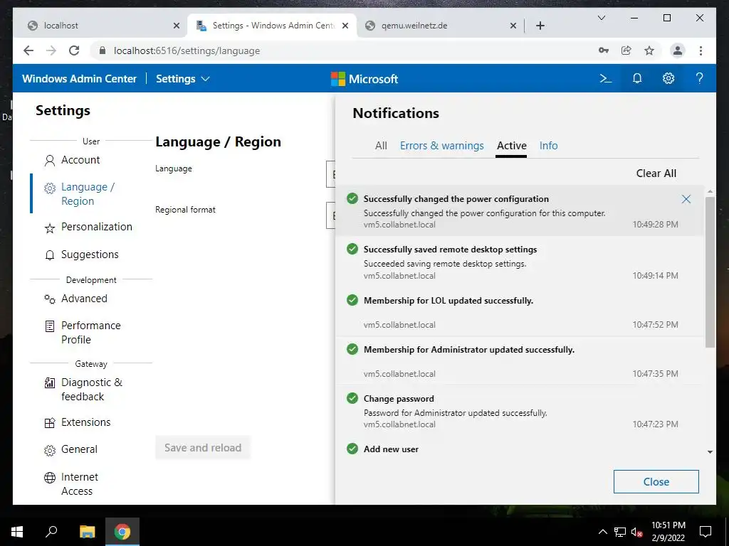The image size is (729, 546).
Task: Click the Microsoft logo
Action: point(364,79)
